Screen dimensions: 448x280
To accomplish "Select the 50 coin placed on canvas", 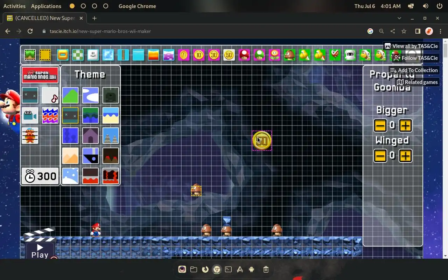I will coord(262,141).
